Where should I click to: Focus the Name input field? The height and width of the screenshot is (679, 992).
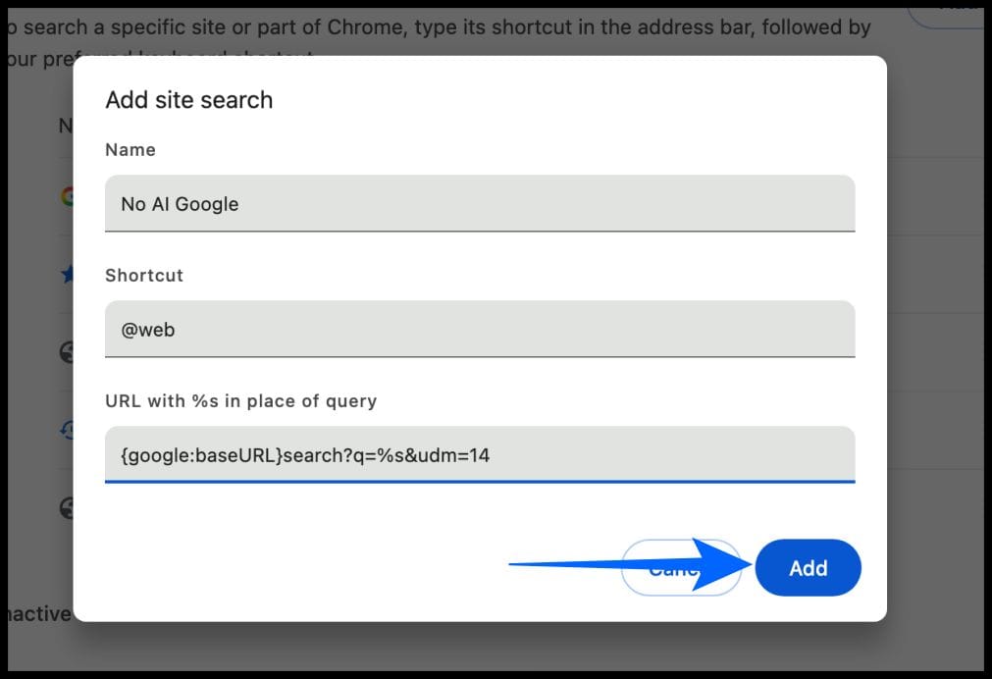click(479, 204)
